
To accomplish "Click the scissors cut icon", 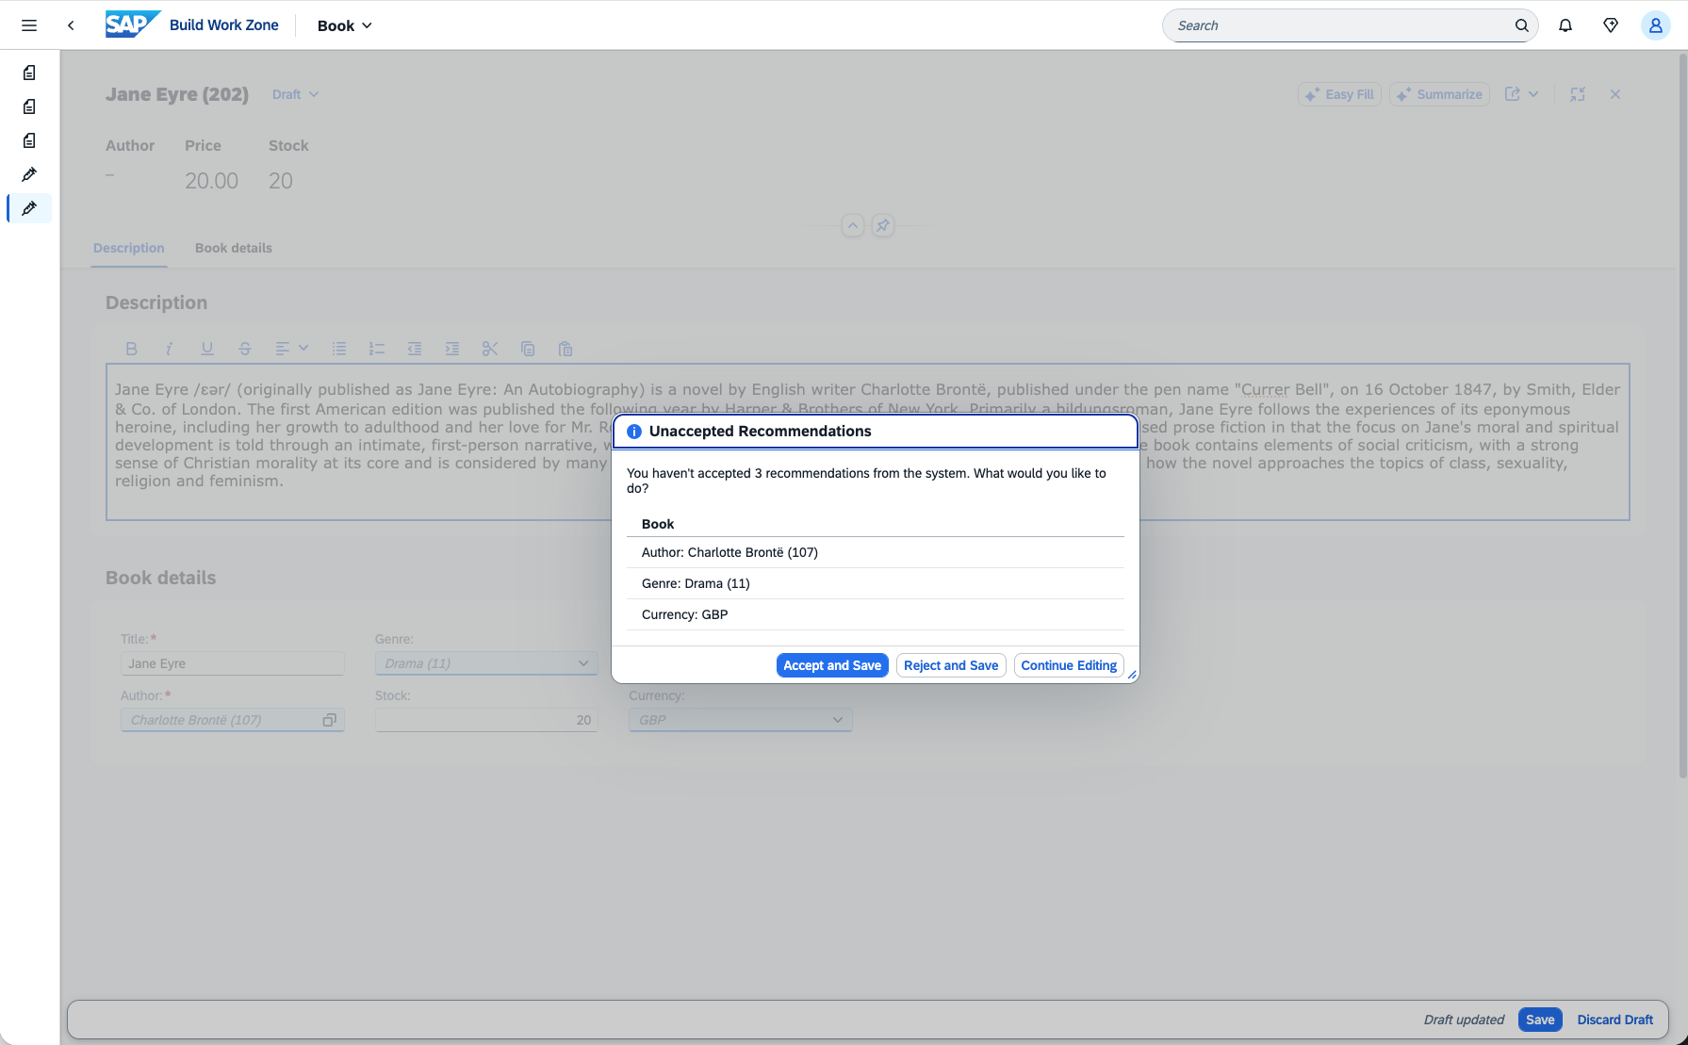I will [490, 349].
